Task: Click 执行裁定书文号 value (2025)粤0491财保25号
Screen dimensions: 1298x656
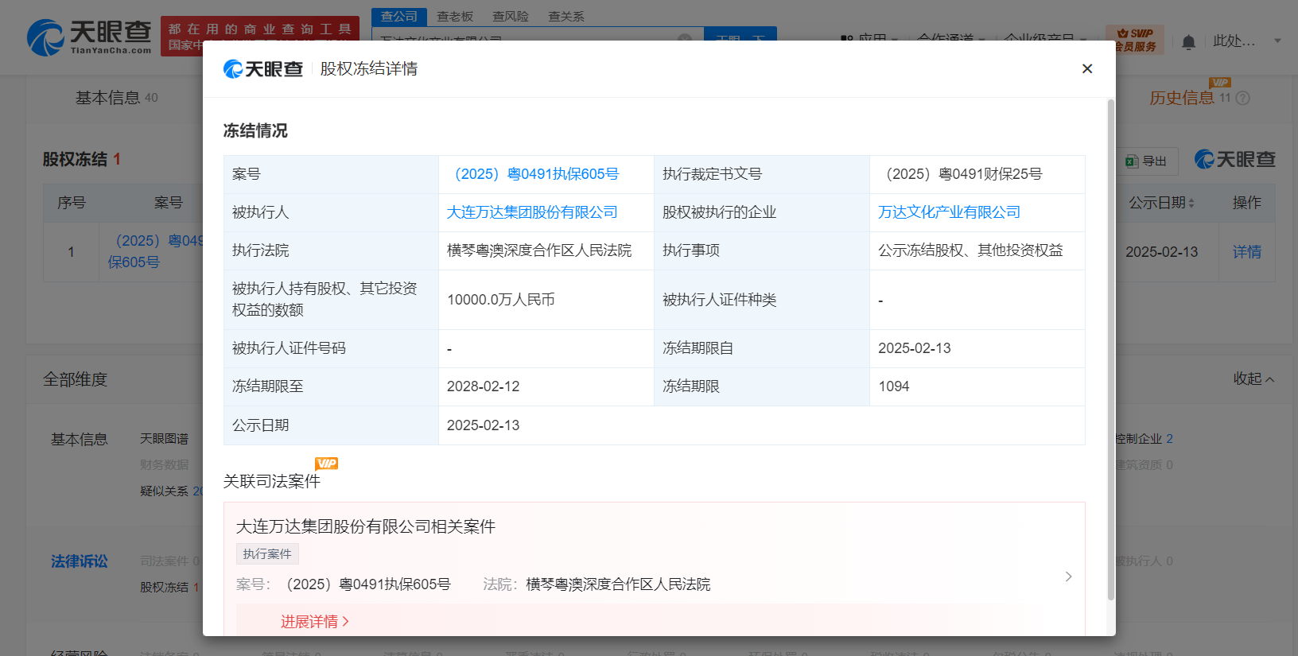Action: tap(964, 174)
